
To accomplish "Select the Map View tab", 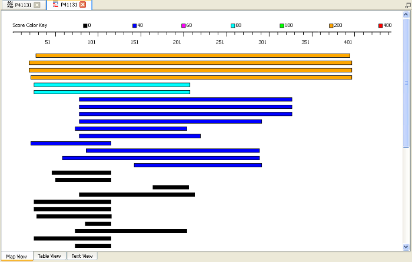I will click(x=16, y=256).
